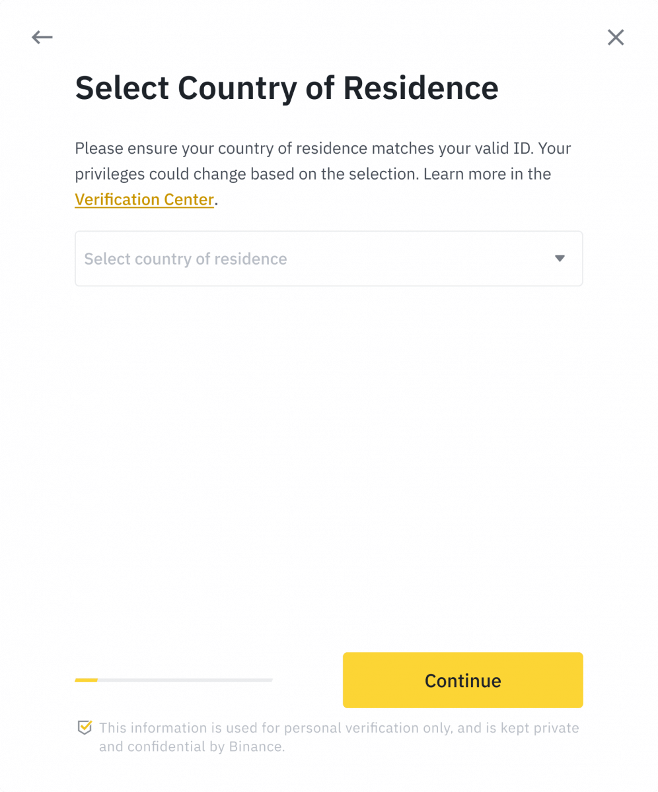Open the Verification Center link
This screenshot has width=658, height=792.
coord(144,199)
